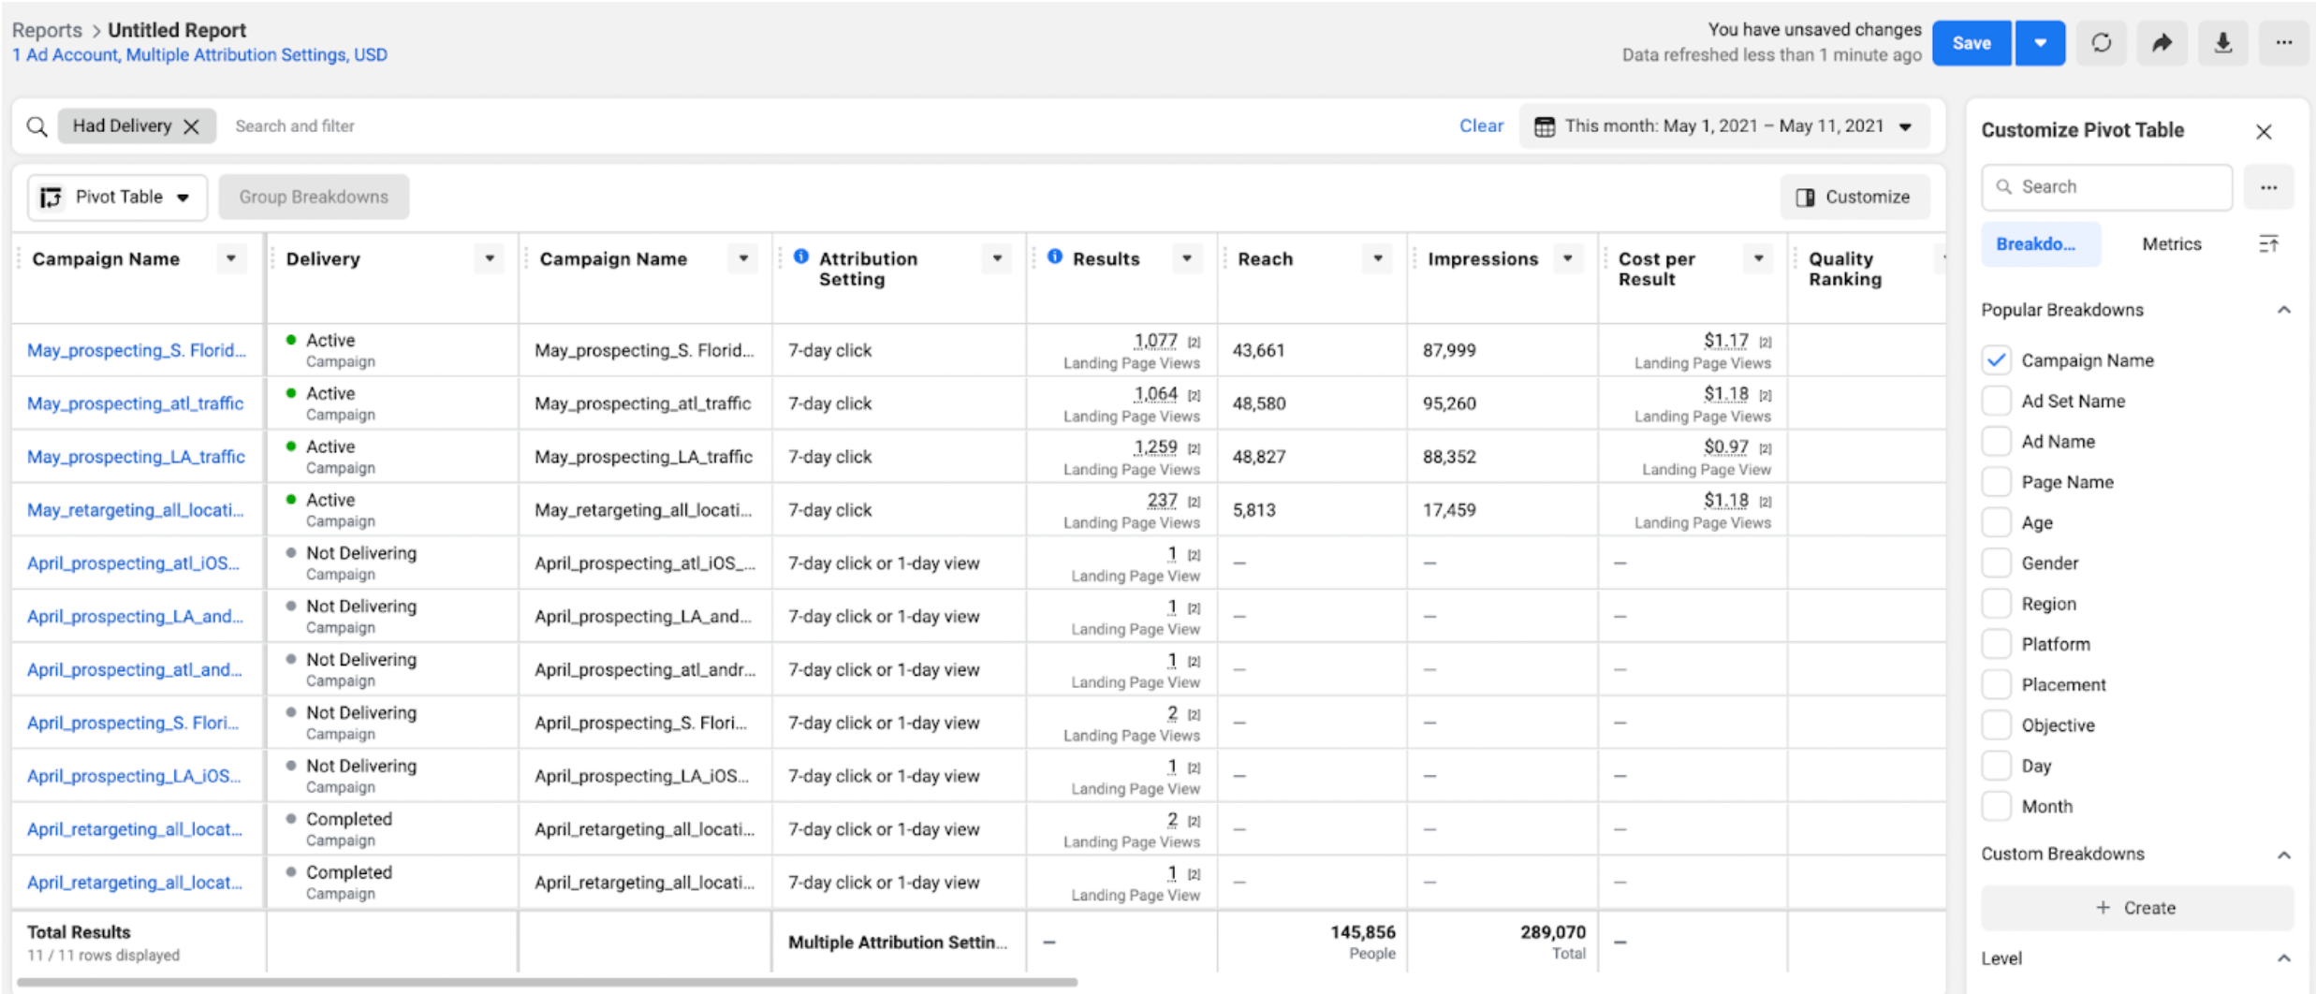Screen dimensions: 2316x994
Task: Enable the Platform breakdown
Action: tap(1996, 644)
